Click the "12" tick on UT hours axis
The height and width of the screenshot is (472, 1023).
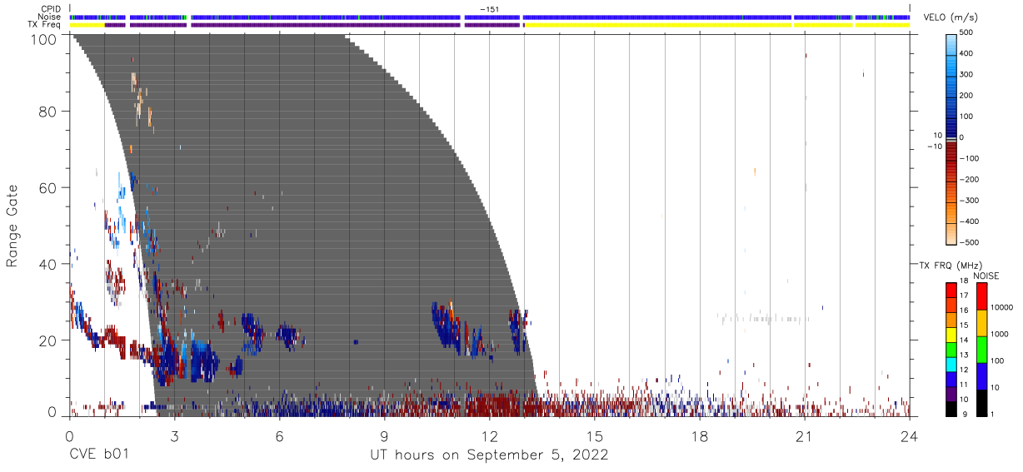pyautogui.click(x=489, y=435)
